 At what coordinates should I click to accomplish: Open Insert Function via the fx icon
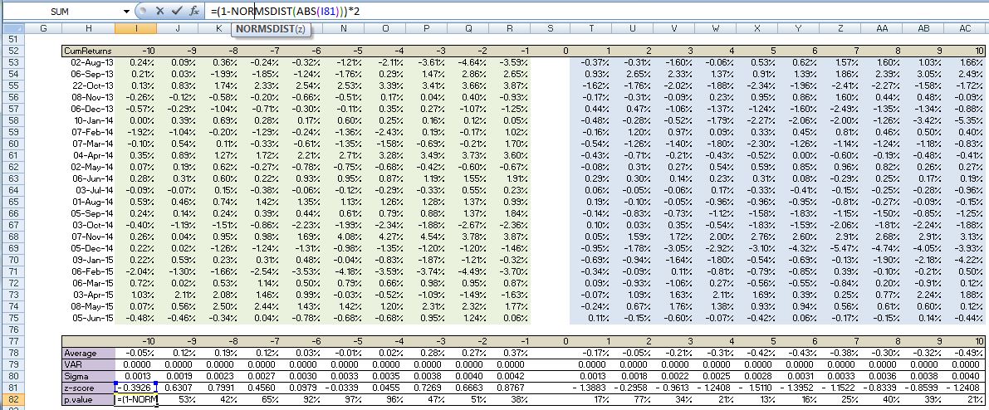(x=193, y=12)
